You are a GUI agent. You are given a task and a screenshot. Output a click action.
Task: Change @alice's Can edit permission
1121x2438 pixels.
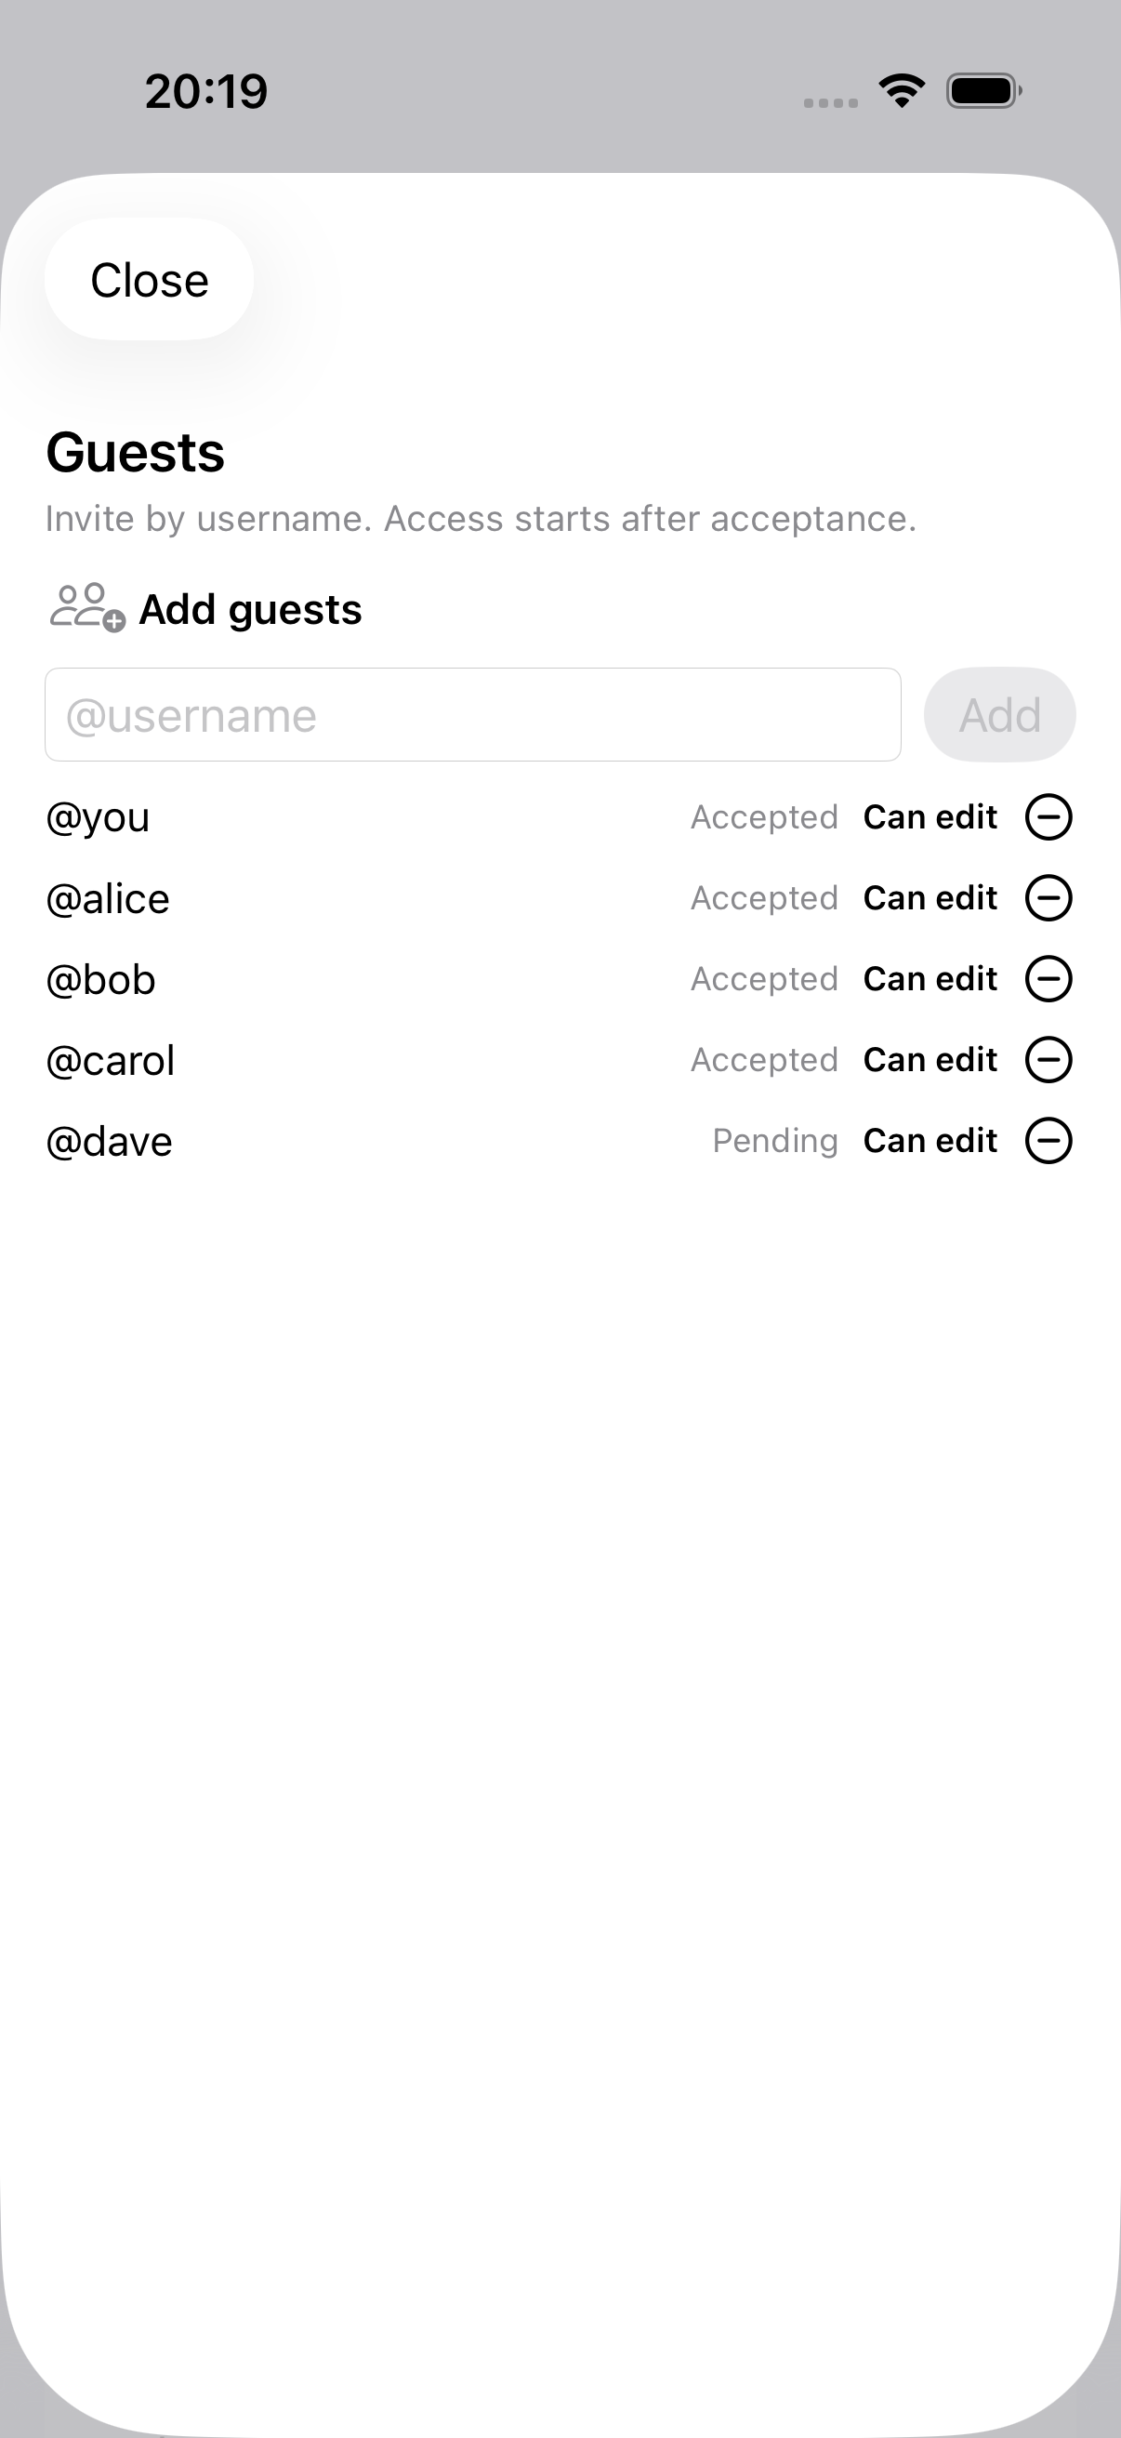(x=930, y=898)
